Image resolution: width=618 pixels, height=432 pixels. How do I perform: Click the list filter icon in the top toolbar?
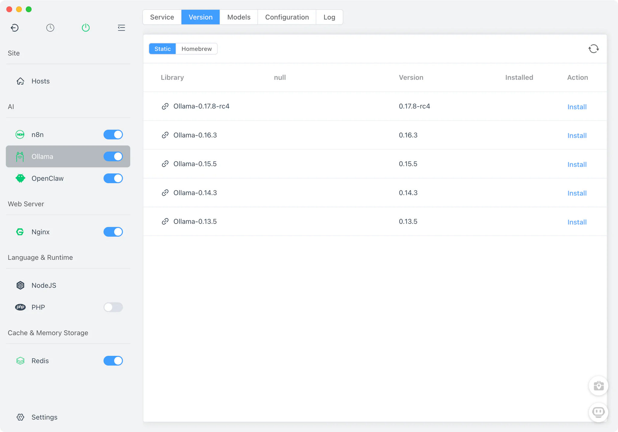click(x=121, y=27)
